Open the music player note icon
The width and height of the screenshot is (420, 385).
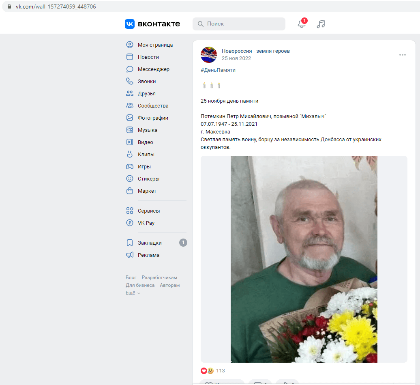[321, 24]
